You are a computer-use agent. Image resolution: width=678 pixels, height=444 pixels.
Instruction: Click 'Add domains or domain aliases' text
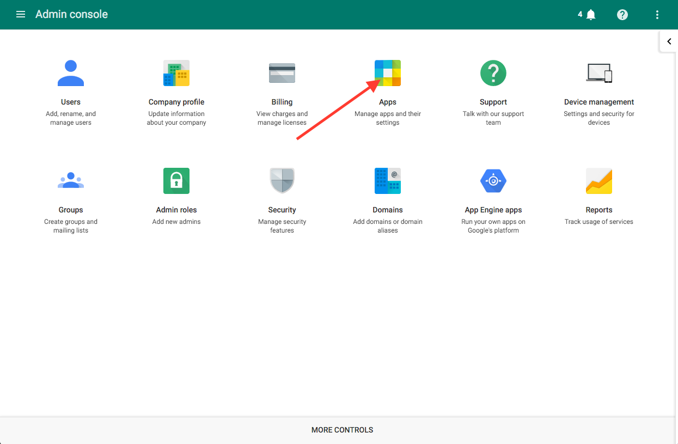click(388, 226)
